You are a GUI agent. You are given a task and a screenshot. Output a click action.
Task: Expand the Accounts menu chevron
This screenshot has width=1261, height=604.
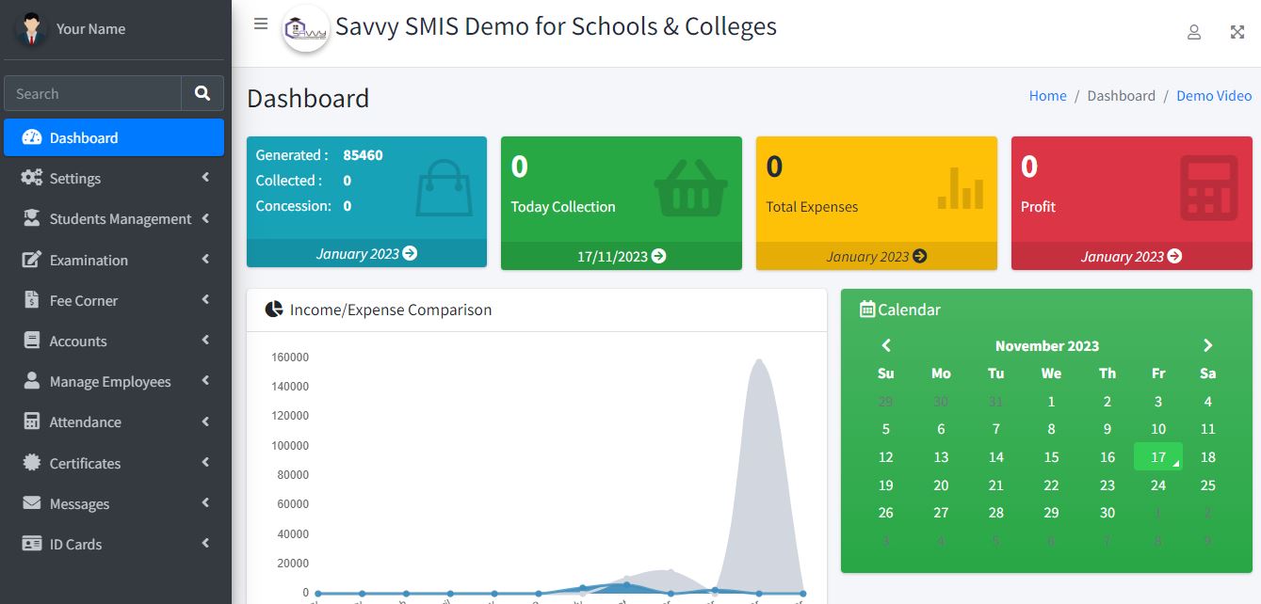click(205, 340)
